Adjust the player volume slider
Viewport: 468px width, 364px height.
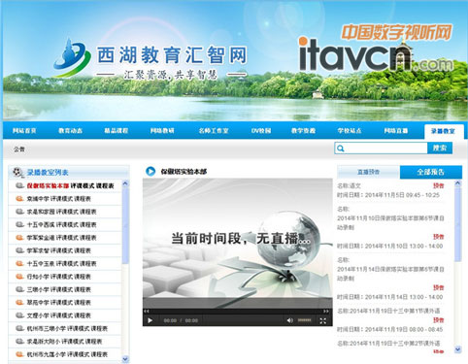pos(304,320)
